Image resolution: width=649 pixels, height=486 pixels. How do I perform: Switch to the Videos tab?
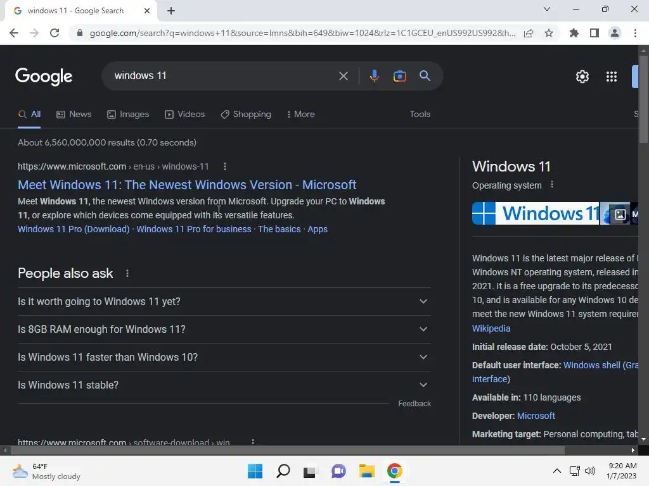coord(184,114)
